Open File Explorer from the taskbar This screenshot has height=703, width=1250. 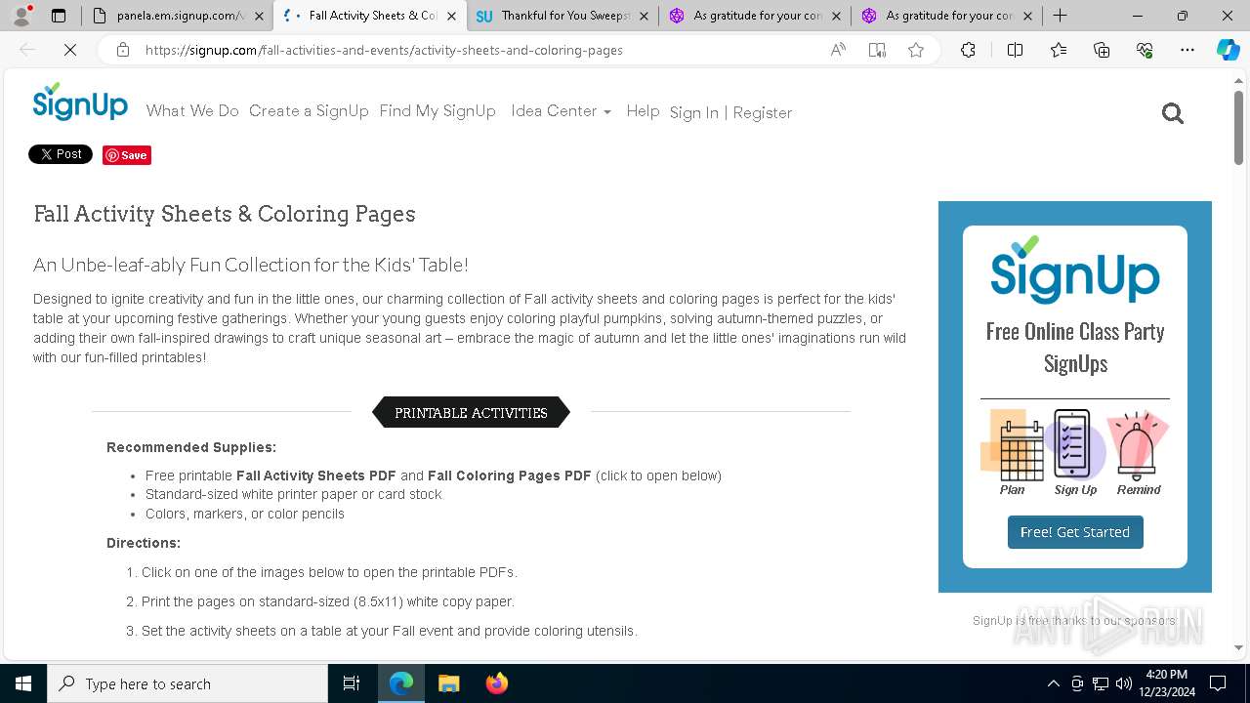[x=449, y=683]
